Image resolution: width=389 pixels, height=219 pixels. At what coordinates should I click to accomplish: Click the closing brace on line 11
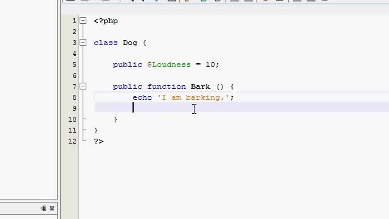96,130
